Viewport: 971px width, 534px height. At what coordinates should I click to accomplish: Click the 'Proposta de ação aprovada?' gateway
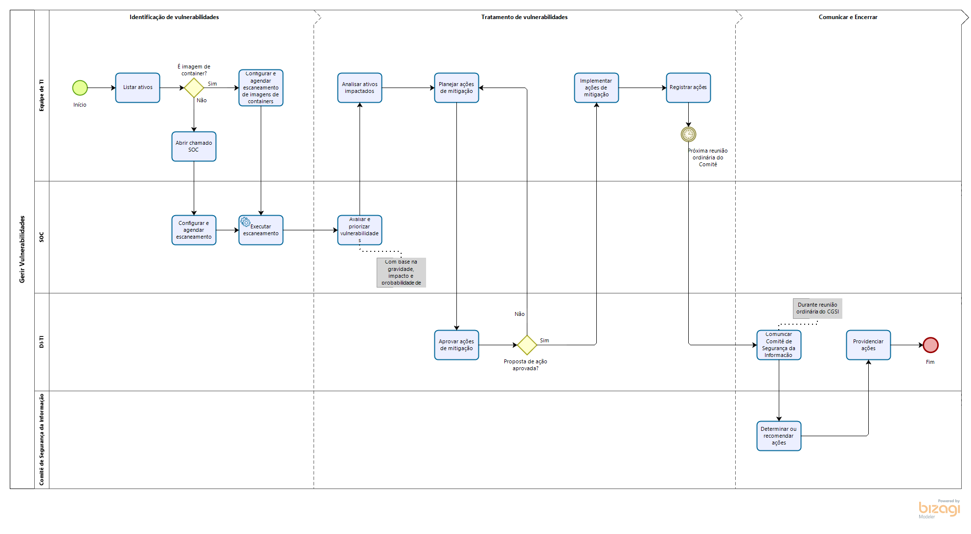pos(527,345)
